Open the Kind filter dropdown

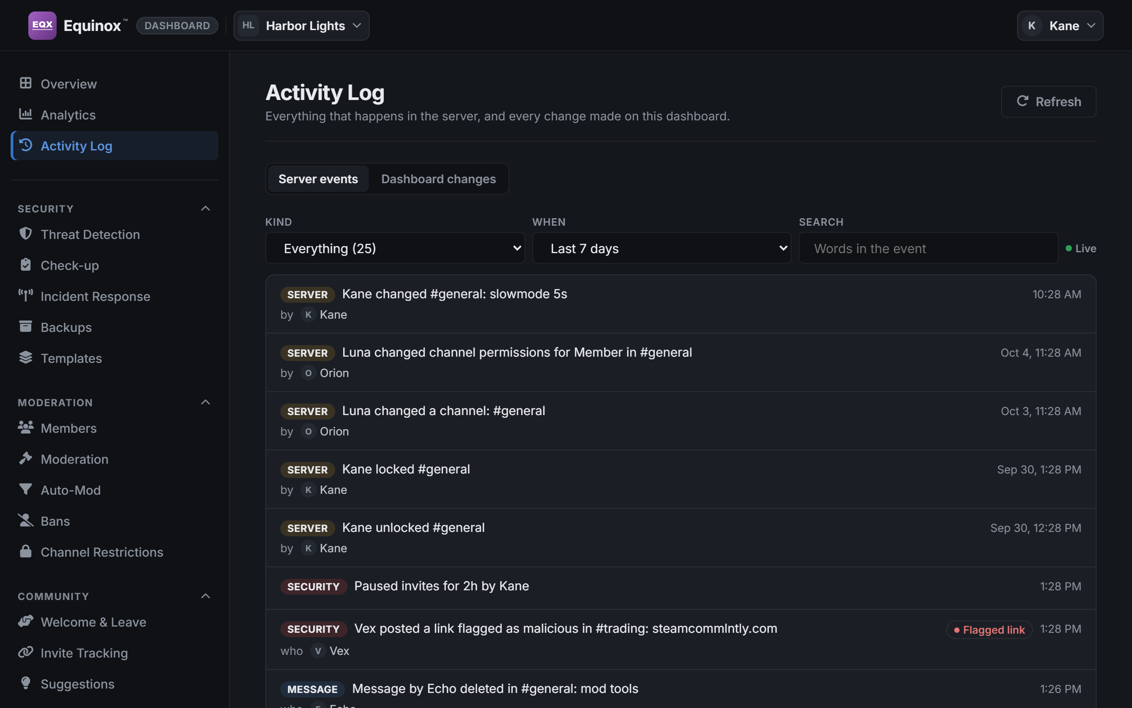pyautogui.click(x=395, y=248)
